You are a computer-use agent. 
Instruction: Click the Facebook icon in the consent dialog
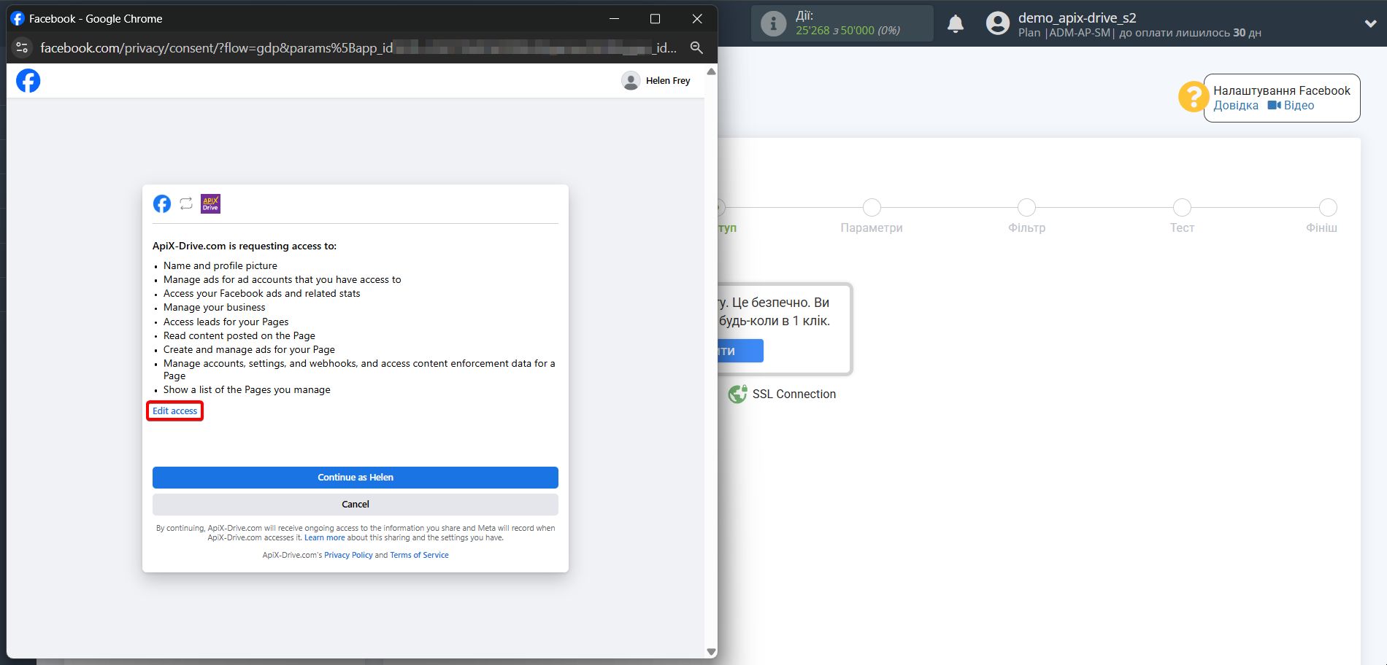[x=162, y=204]
